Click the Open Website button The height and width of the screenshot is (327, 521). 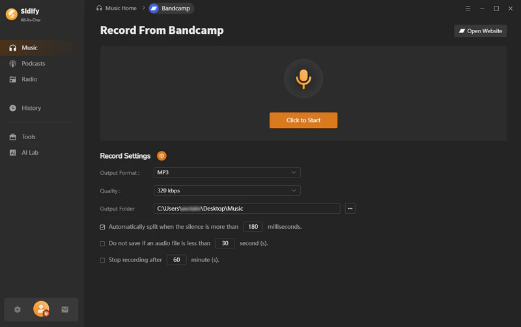tap(481, 31)
